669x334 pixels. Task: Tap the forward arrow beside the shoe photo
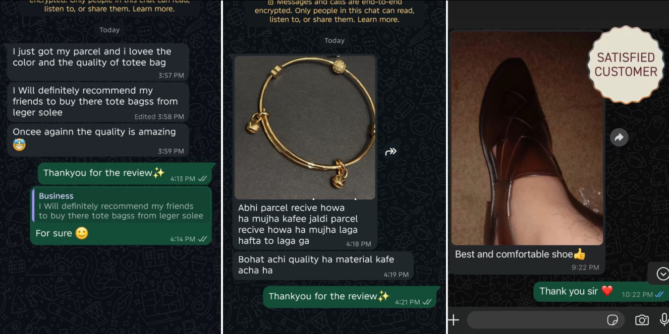(x=619, y=137)
